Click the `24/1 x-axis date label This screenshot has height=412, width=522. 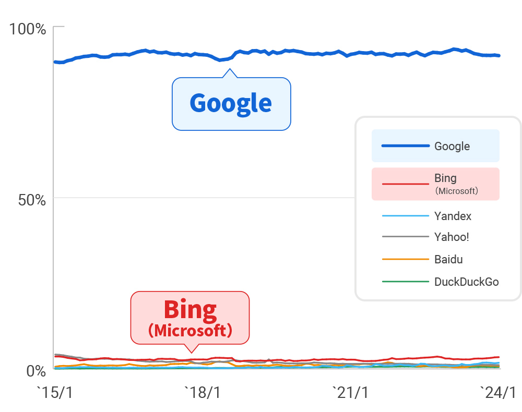pyautogui.click(x=499, y=393)
